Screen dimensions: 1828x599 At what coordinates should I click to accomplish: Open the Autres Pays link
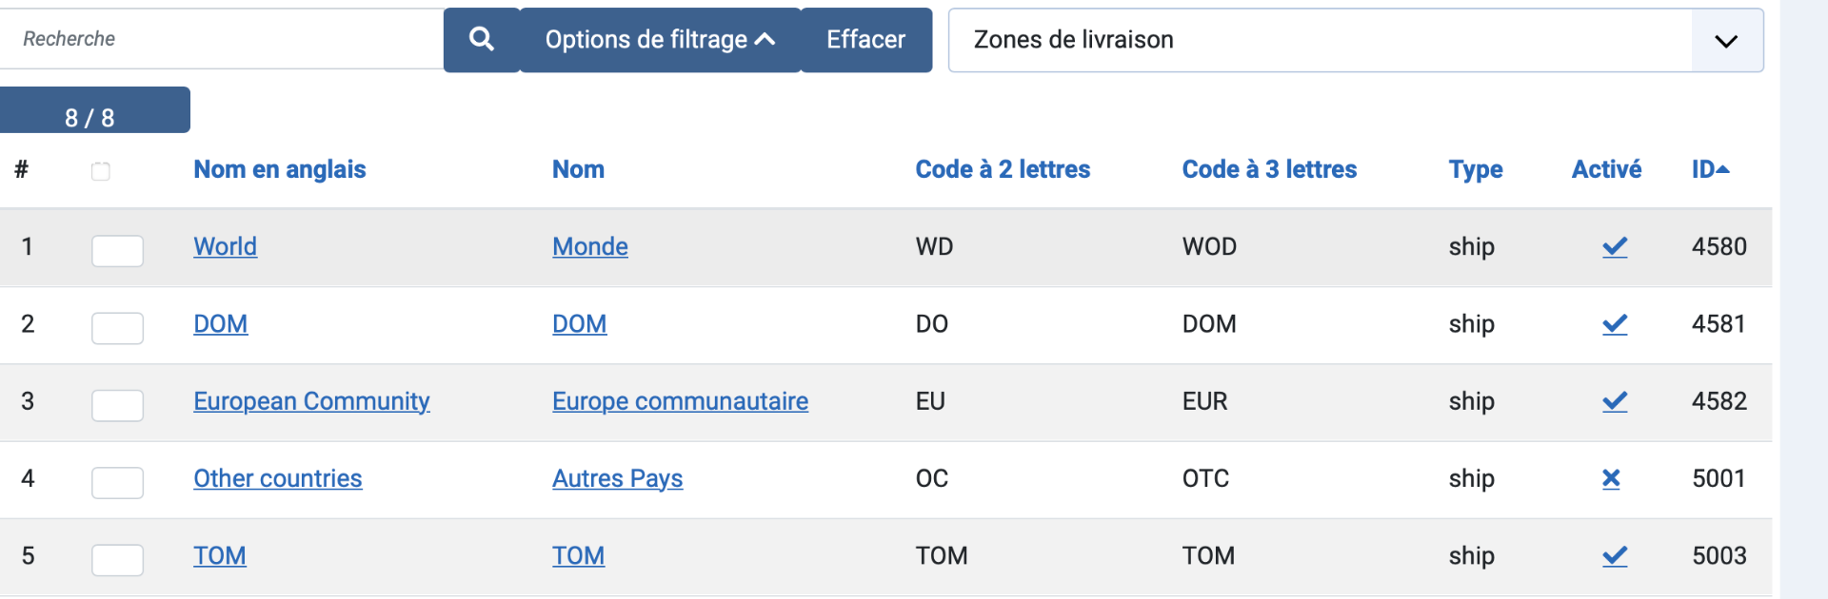(617, 478)
